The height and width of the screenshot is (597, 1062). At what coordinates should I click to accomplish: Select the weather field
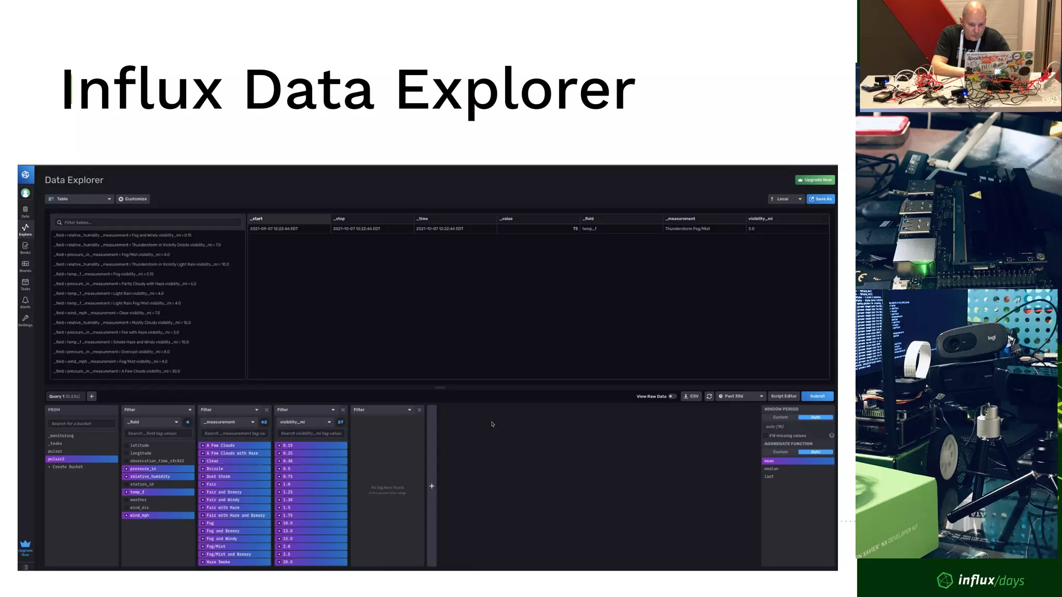click(158, 500)
